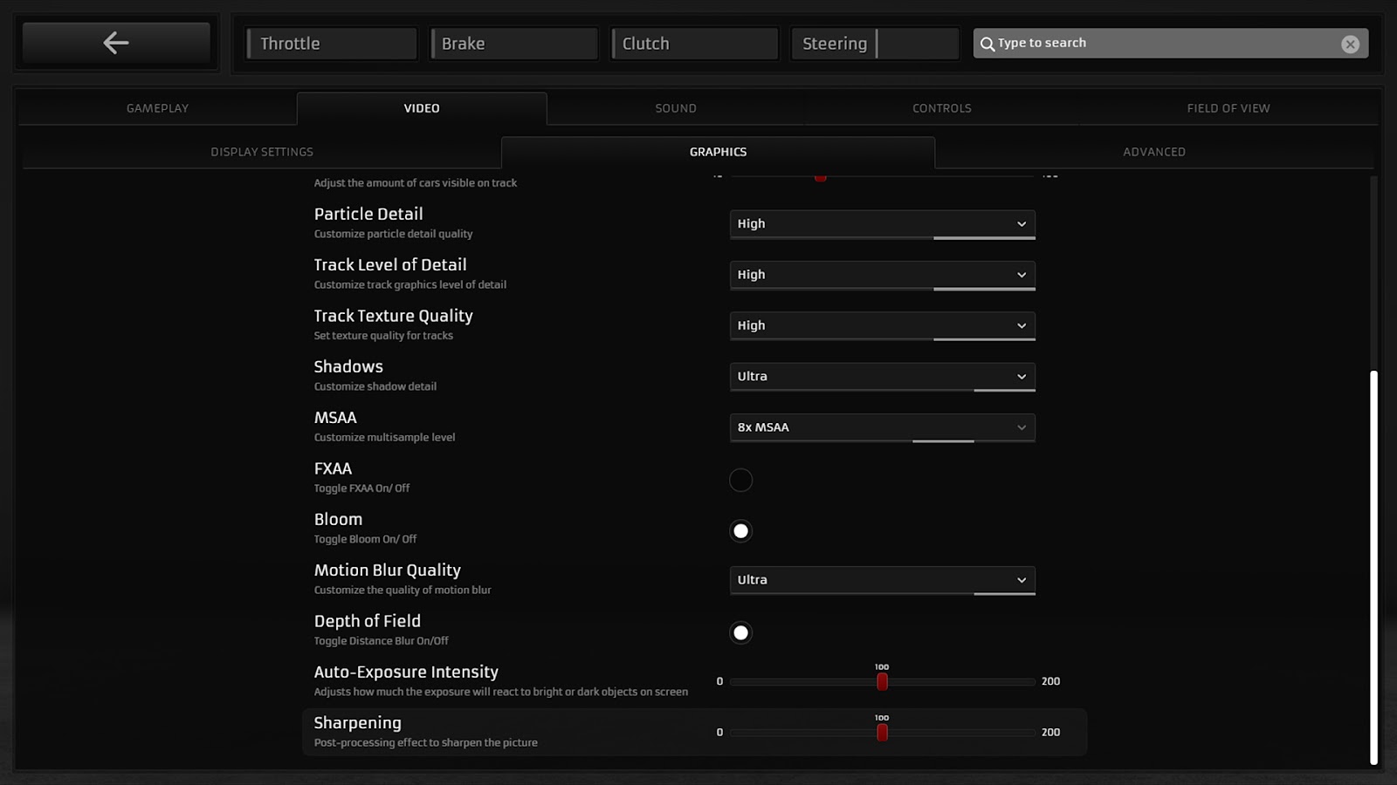This screenshot has height=785, width=1397.
Task: Click the Sharpening setting label
Action: coord(357,723)
